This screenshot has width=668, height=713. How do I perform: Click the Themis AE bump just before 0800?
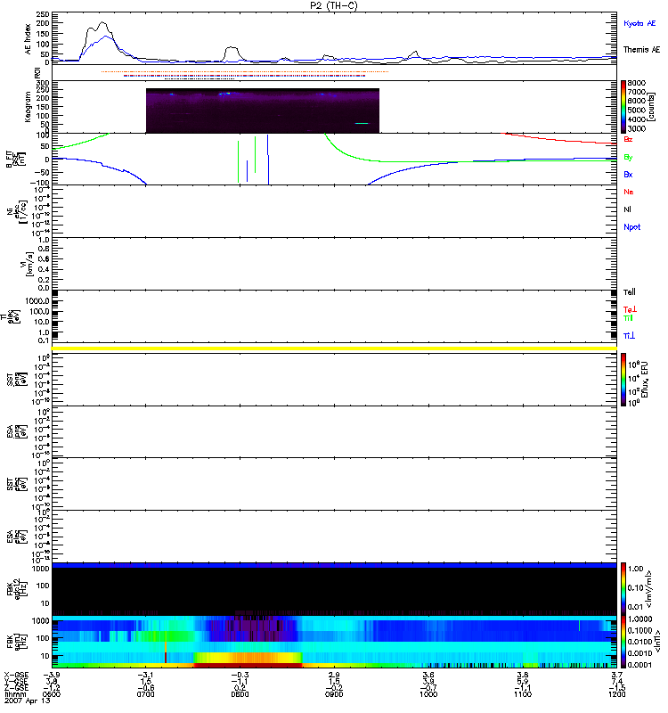pos(232,48)
